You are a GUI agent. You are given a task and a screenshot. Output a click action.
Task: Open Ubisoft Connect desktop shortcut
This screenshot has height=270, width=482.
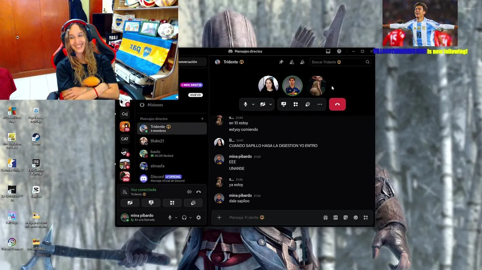(12, 244)
